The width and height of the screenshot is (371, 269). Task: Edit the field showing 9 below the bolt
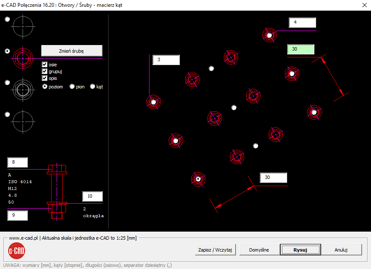coord(17,215)
